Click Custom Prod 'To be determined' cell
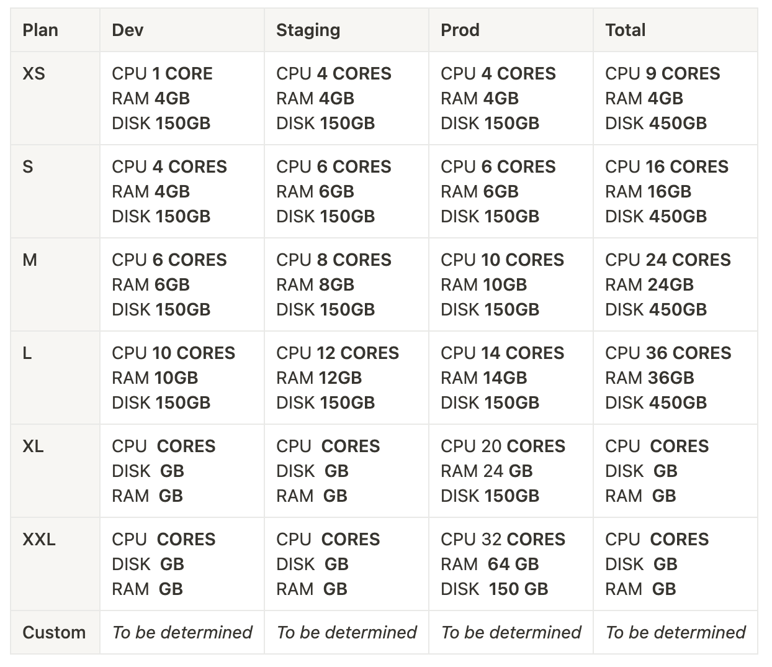Image resolution: width=772 pixels, height=667 pixels. click(x=511, y=632)
